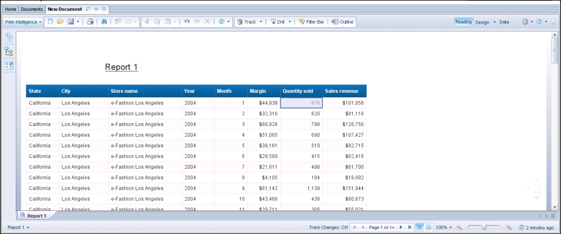Viewport: 561px width, 234px height.
Task: Pin the New Document tab
Action: tap(96, 9)
